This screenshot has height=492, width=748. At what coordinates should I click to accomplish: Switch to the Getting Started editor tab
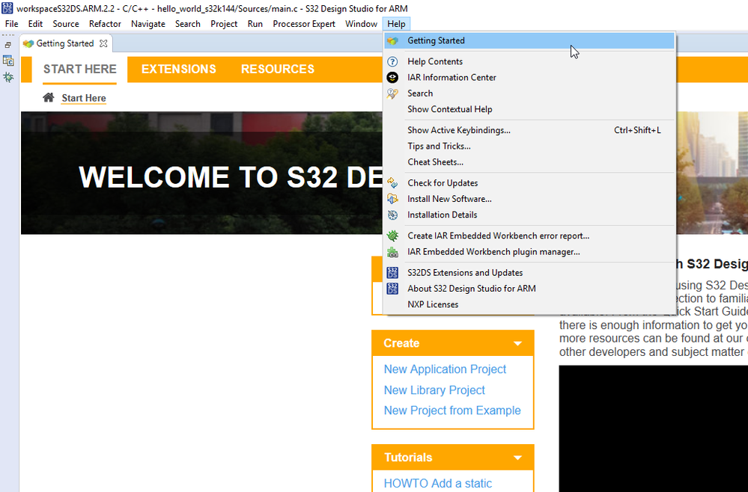pyautogui.click(x=65, y=43)
